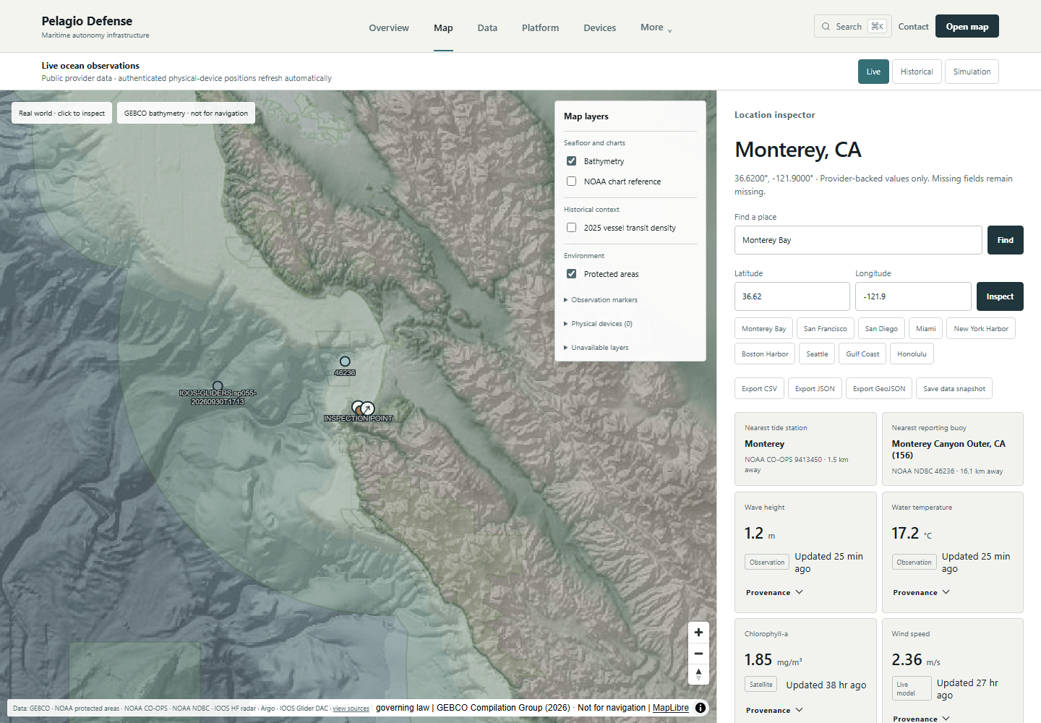Switch to the Data tab
1041x723 pixels.
487,27
